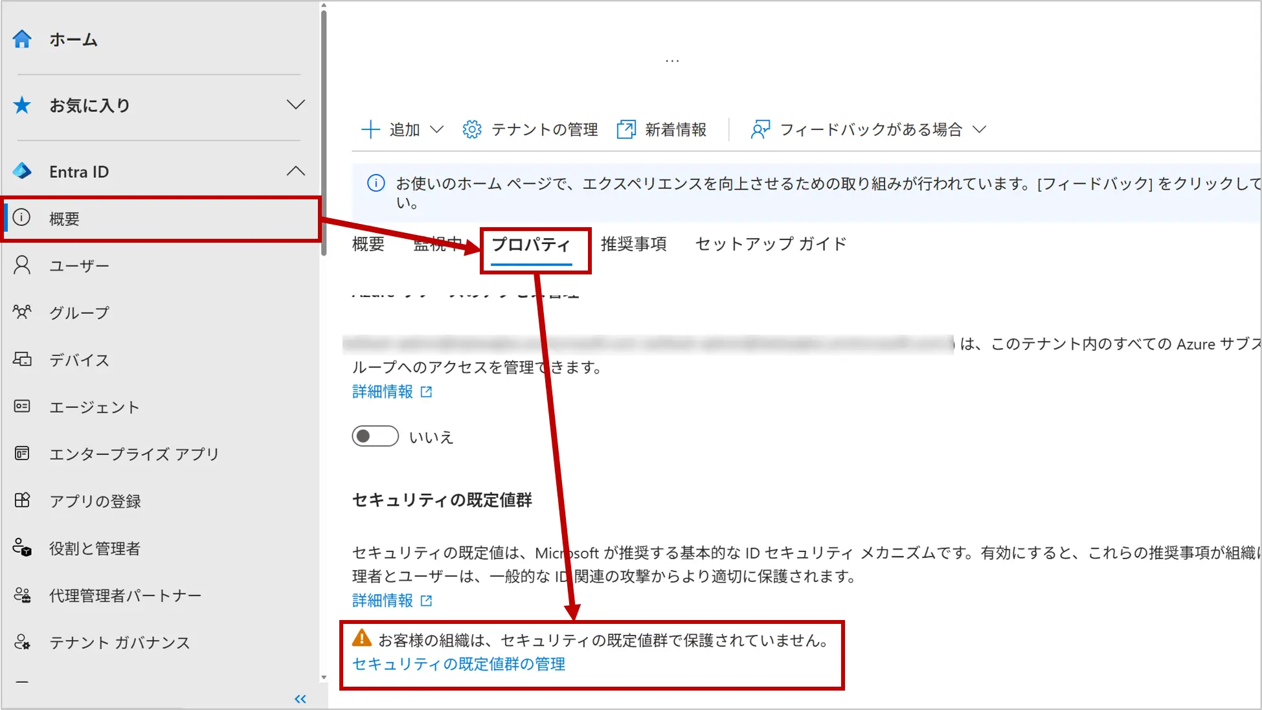
Task: Collapse sidebar with double-chevron button
Action: click(x=300, y=699)
